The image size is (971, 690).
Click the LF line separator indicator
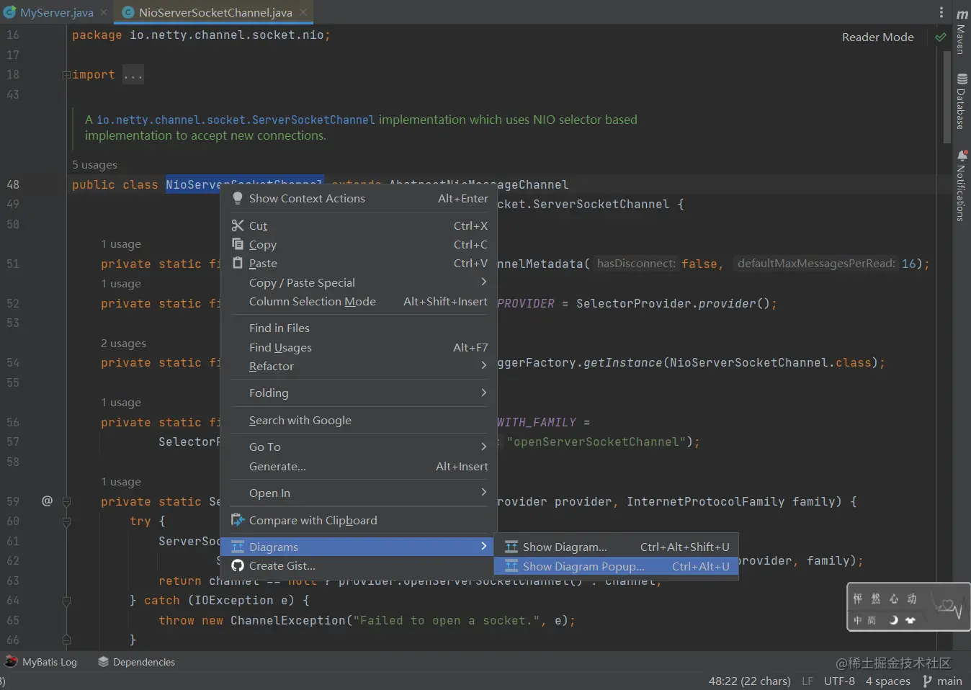807,681
